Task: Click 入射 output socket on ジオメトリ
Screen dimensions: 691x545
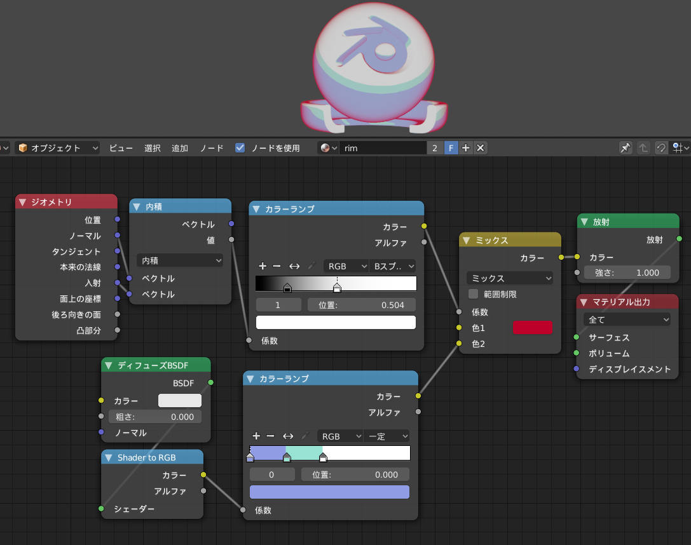Action: (117, 283)
